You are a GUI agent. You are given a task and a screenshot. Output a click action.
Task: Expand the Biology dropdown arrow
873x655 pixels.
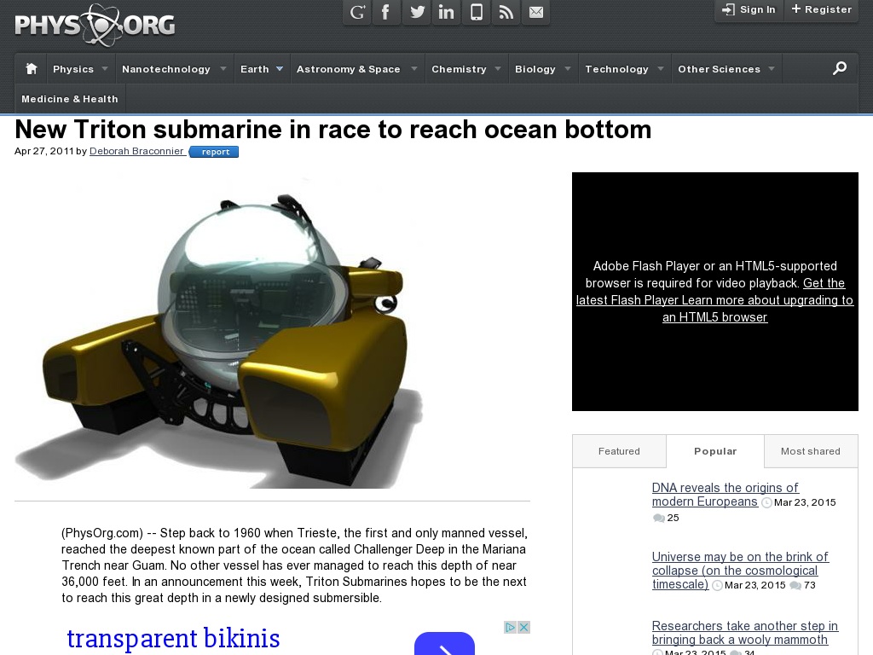(568, 68)
